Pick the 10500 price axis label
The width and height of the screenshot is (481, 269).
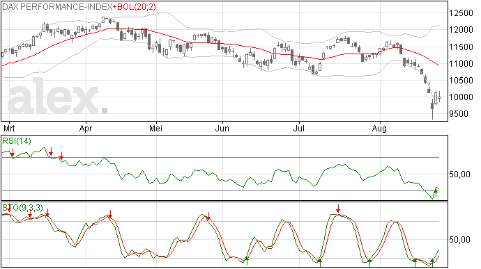[x=461, y=81]
